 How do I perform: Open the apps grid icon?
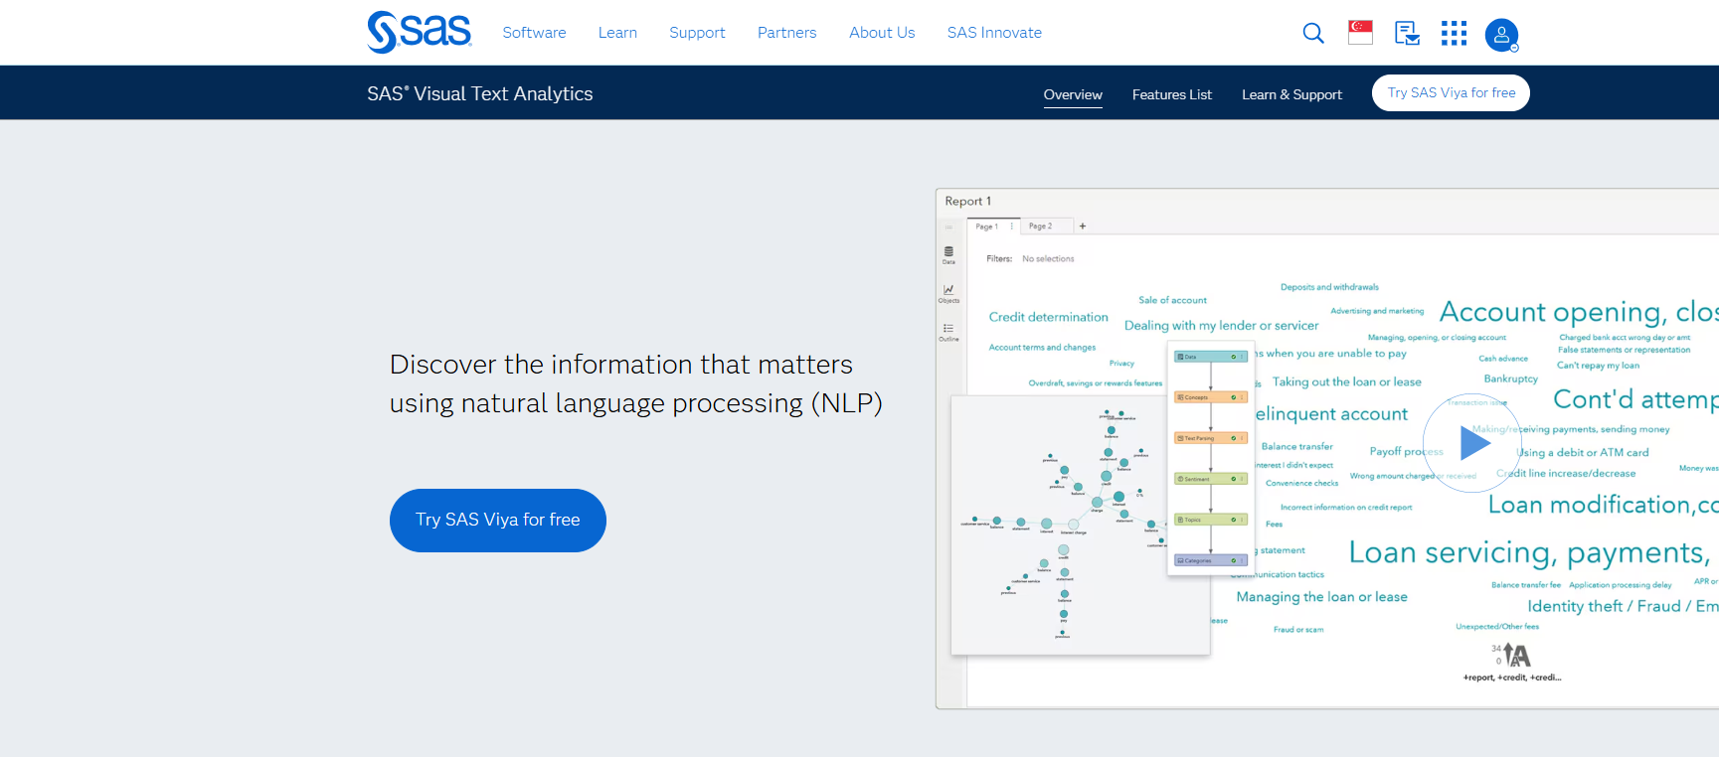(x=1454, y=33)
